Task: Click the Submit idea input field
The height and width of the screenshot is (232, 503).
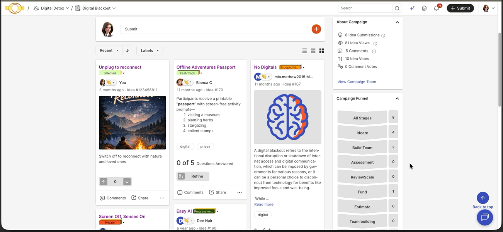Action: click(x=216, y=29)
